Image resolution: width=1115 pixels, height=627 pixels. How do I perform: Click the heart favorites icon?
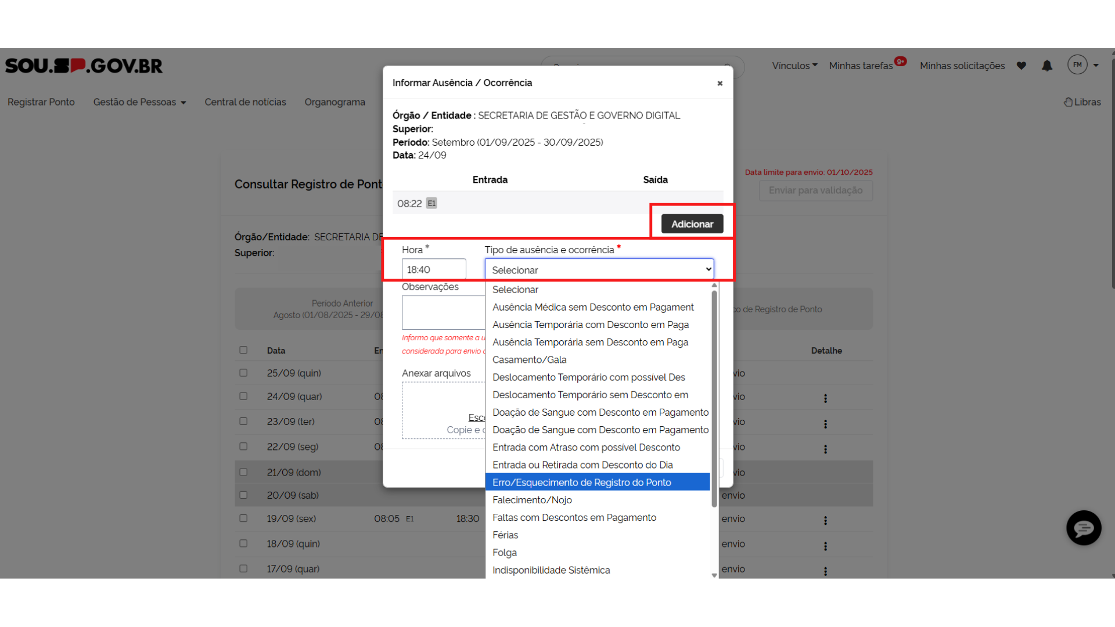click(1022, 66)
